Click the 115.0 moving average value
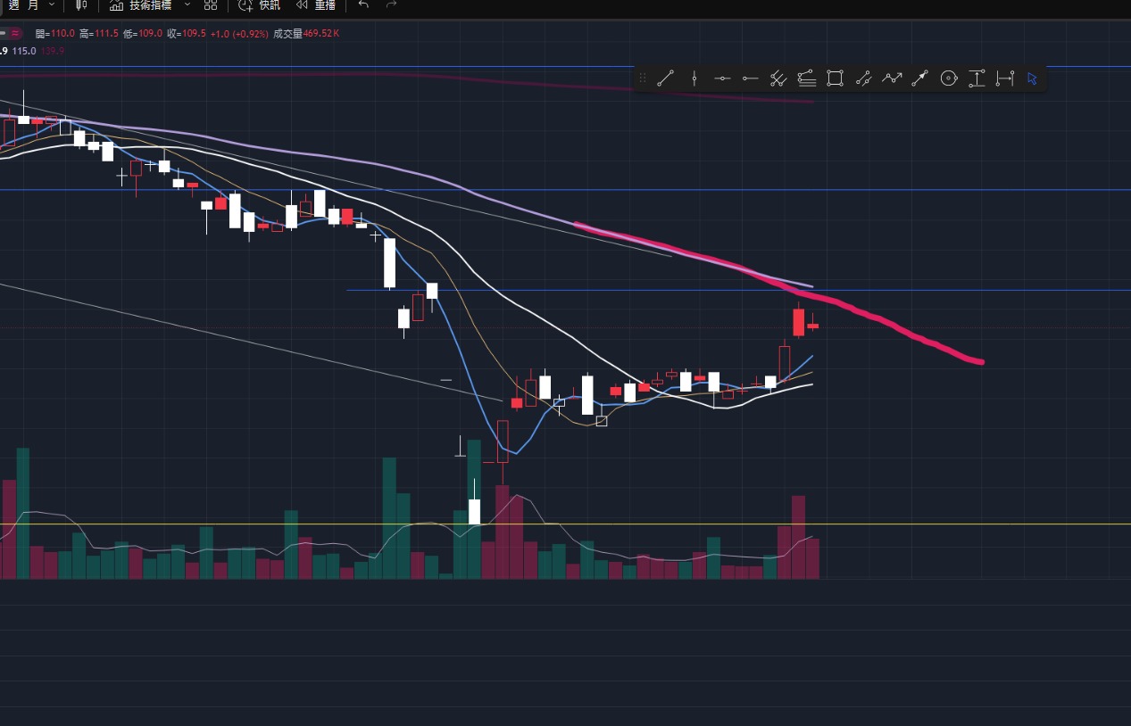 [x=25, y=51]
